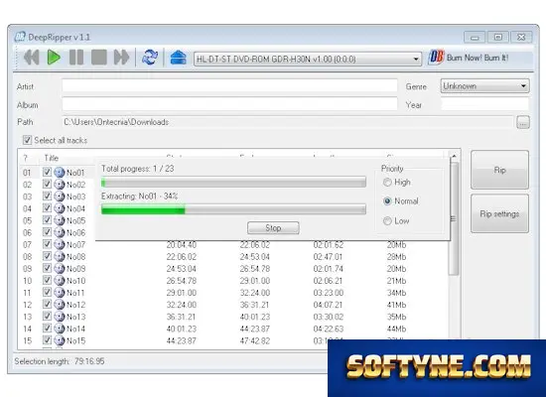The height and width of the screenshot is (397, 546).
Task: Skip forward with the fast-forward icon
Action: (x=121, y=58)
